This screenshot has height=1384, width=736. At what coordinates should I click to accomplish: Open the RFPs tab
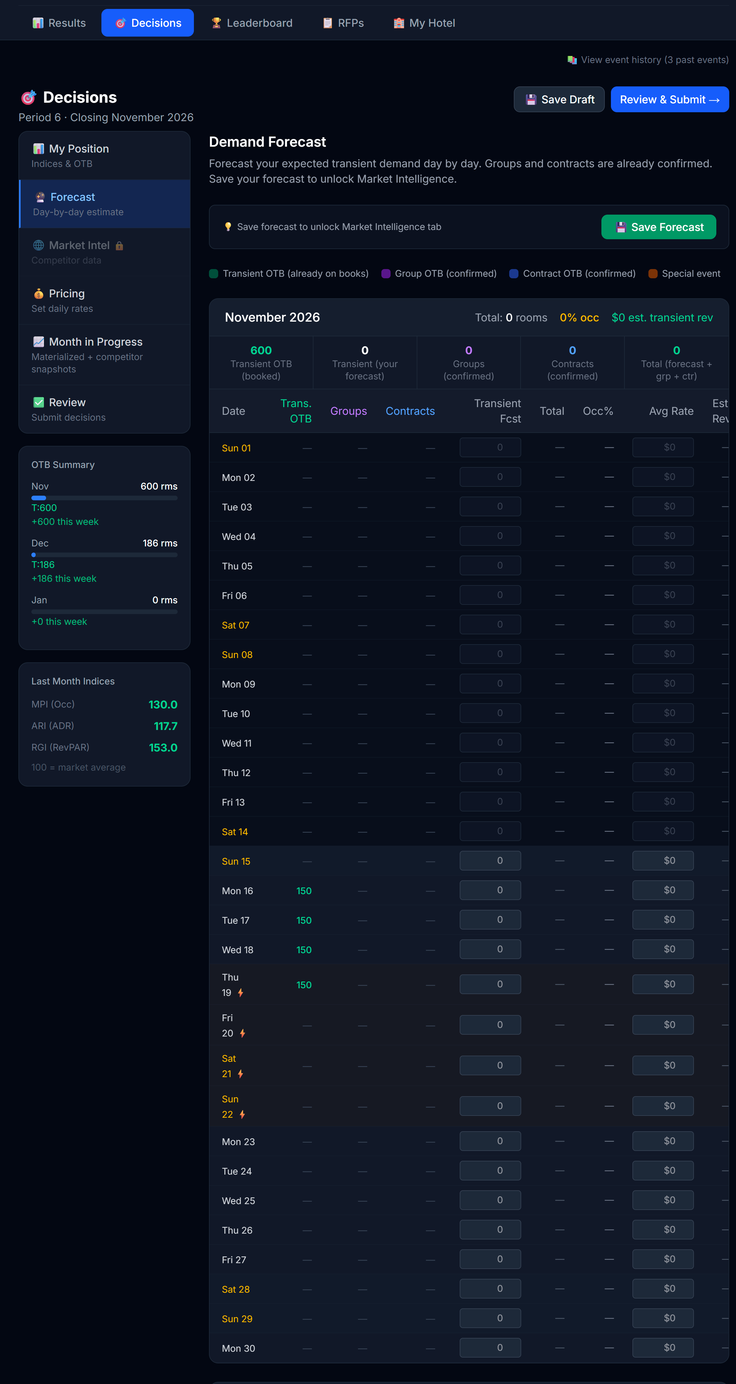click(x=343, y=23)
